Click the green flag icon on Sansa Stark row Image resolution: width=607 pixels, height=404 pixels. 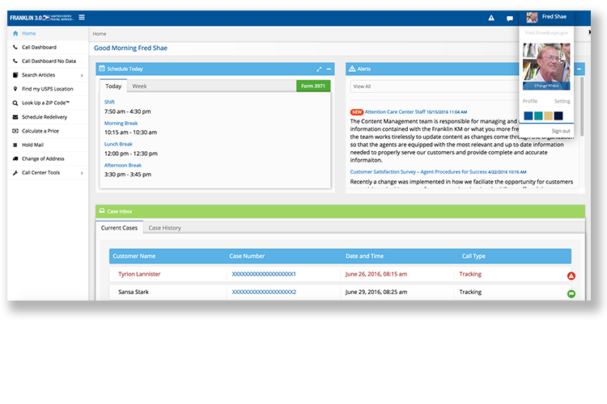tap(571, 294)
